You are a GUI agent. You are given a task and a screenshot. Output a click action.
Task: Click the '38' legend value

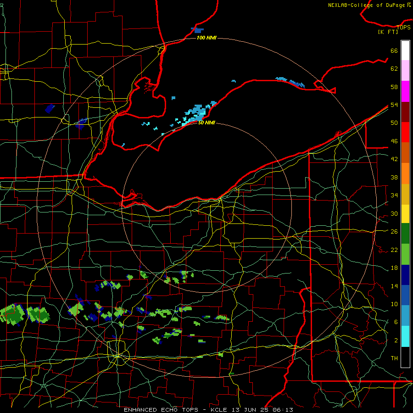pos(394,177)
